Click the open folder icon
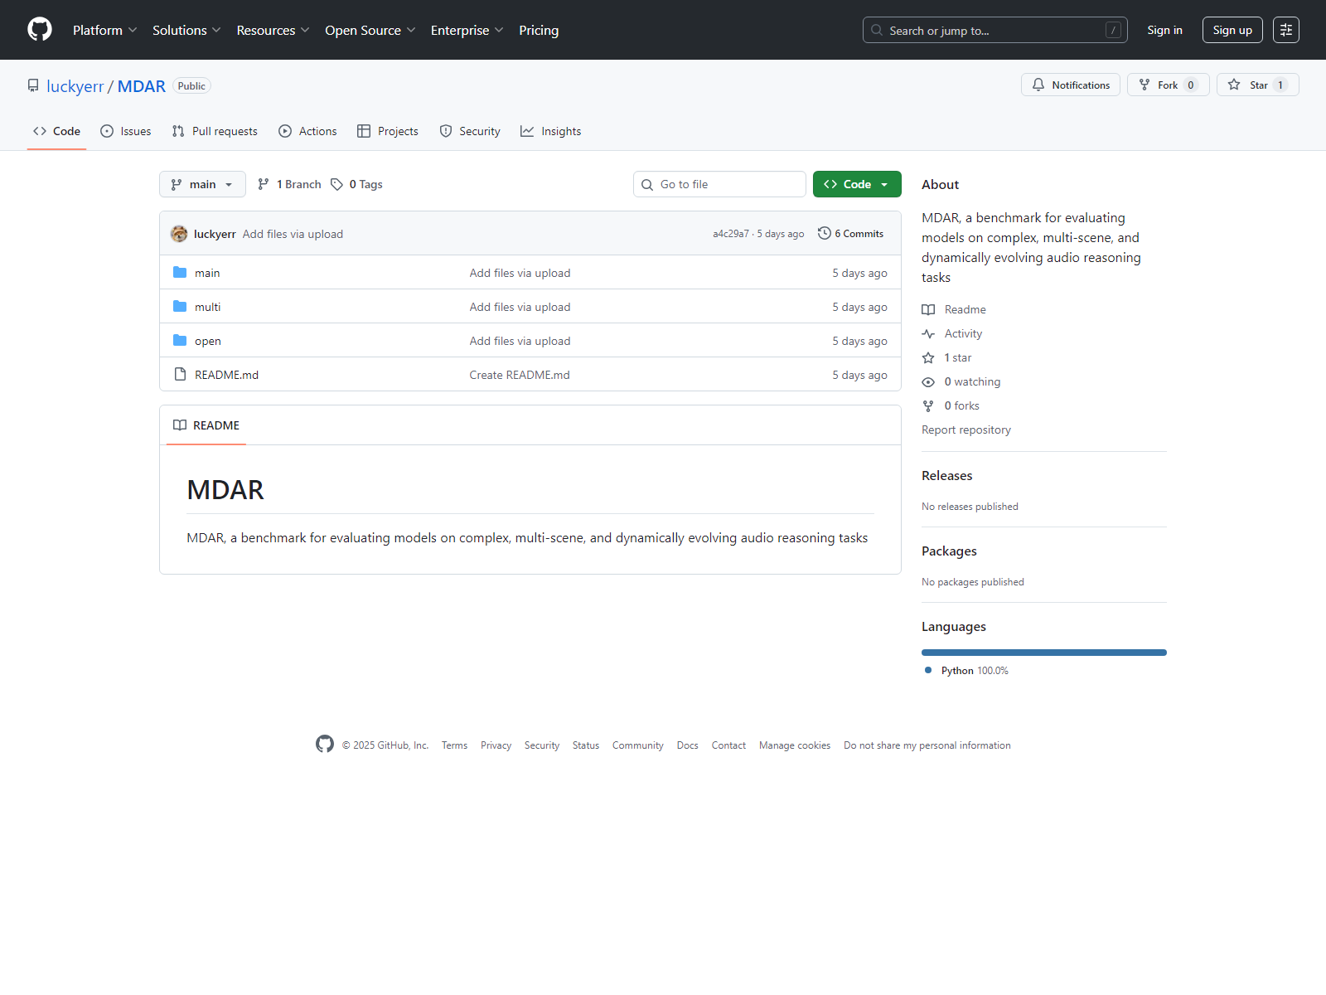 180,341
